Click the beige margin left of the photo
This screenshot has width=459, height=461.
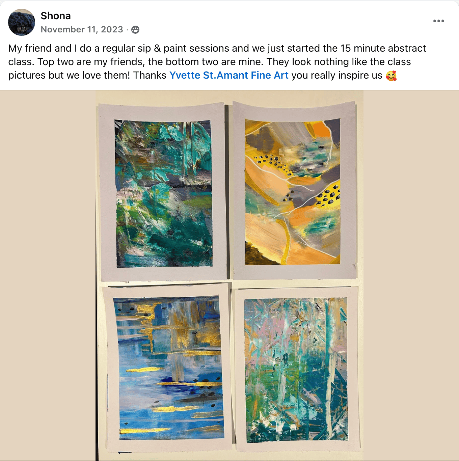click(48, 275)
